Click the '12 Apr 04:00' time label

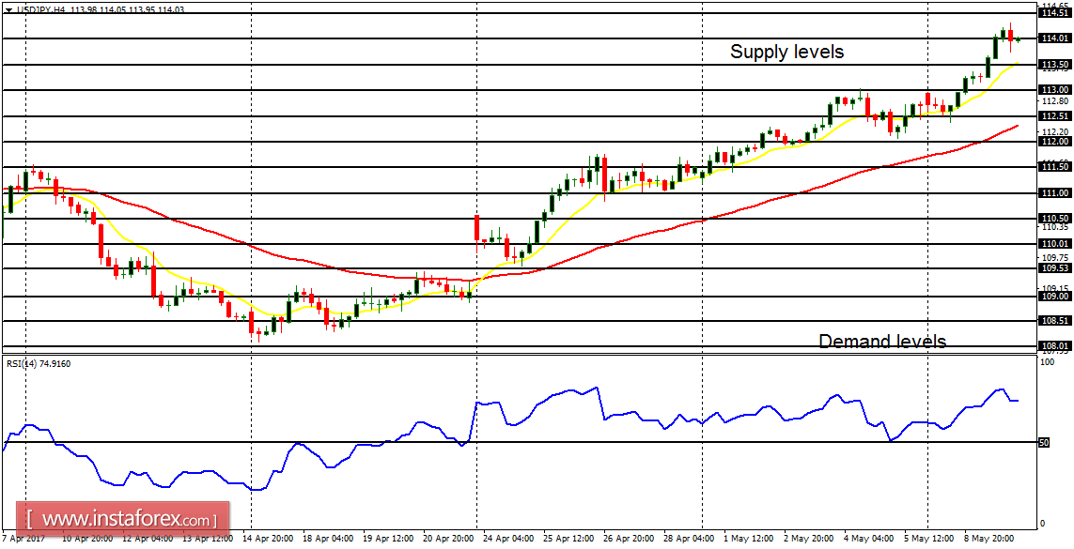click(146, 538)
